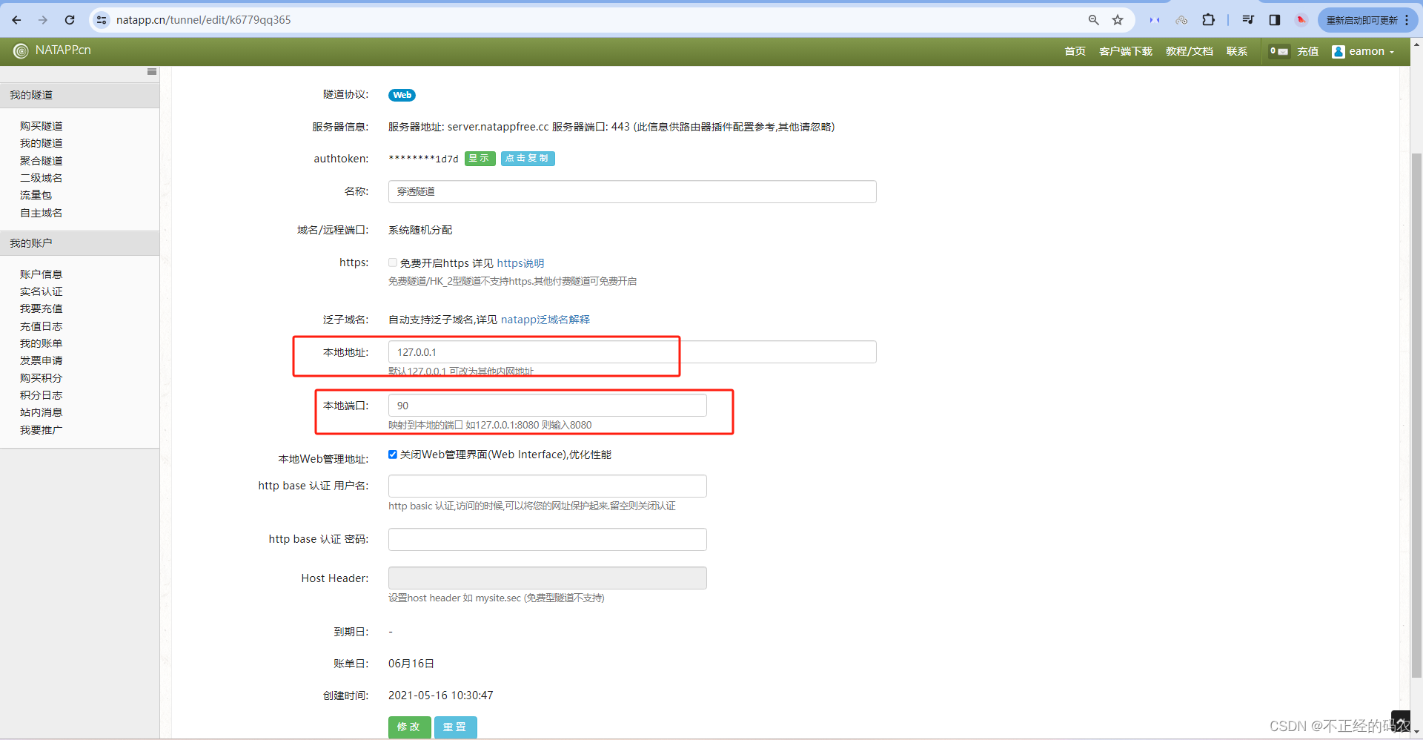
Task: Open the zoom magnifier icon in address bar
Action: click(x=1093, y=20)
